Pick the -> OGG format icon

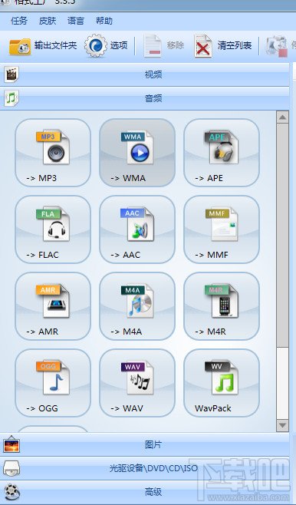[x=53, y=383]
